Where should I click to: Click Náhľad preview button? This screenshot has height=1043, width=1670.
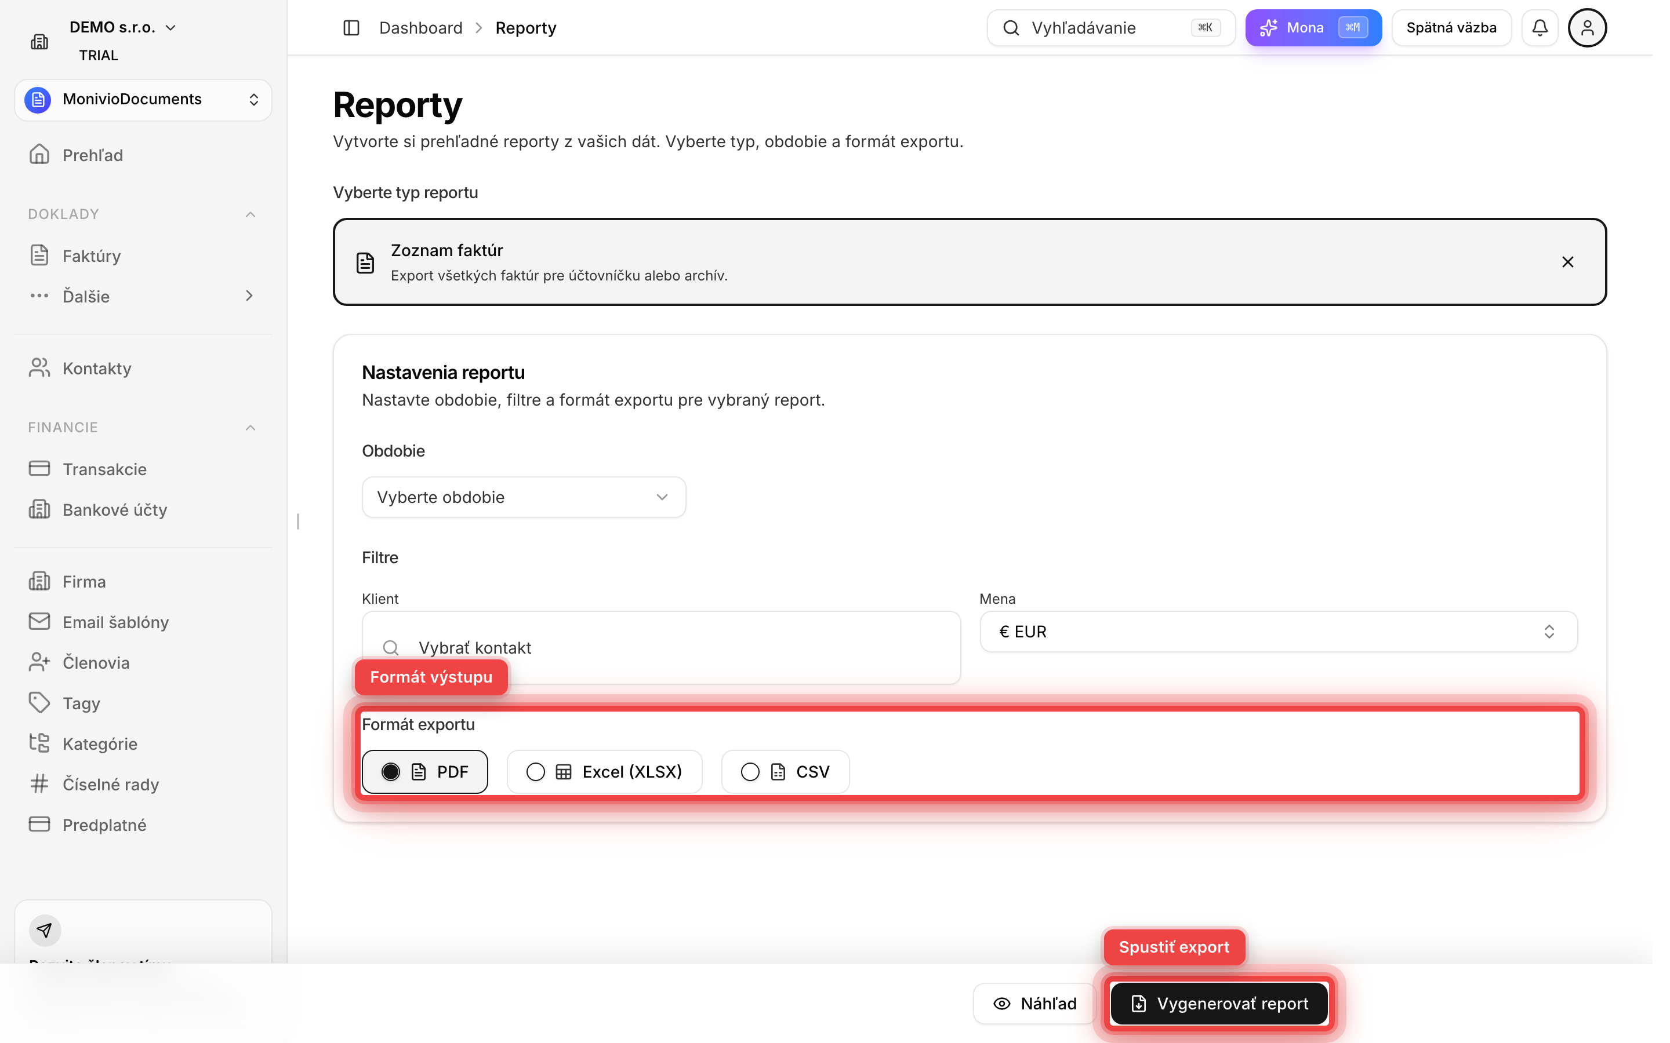(x=1034, y=1003)
